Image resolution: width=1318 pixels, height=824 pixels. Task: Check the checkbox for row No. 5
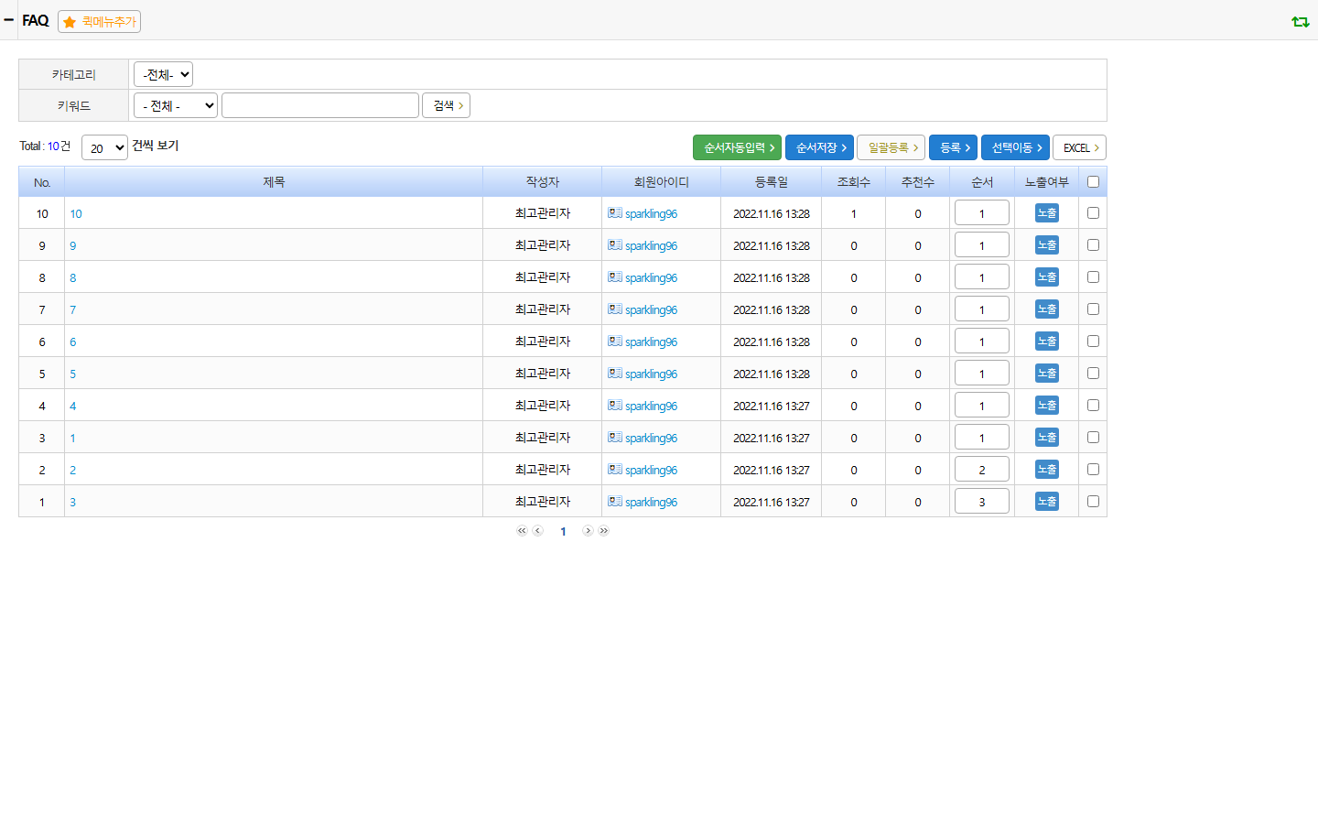click(x=1093, y=373)
